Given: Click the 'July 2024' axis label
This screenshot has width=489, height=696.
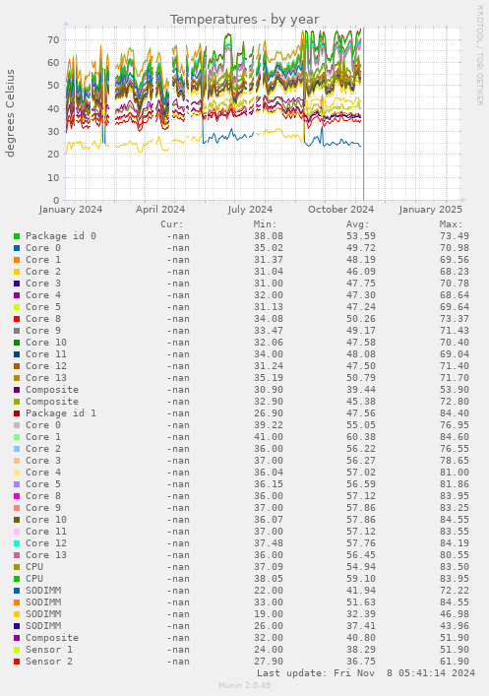Looking at the screenshot, I should click(x=250, y=209).
